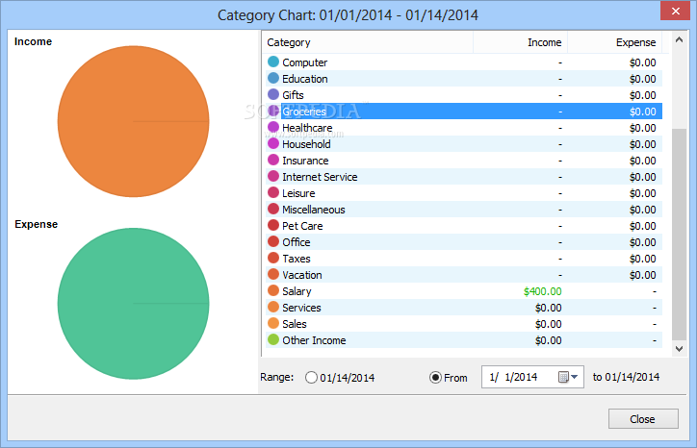
Task: Select the Leisure row label
Action: tap(298, 193)
